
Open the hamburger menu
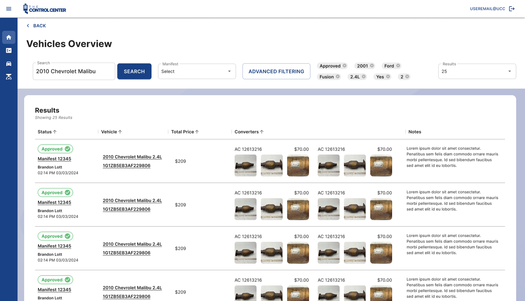coord(9,9)
